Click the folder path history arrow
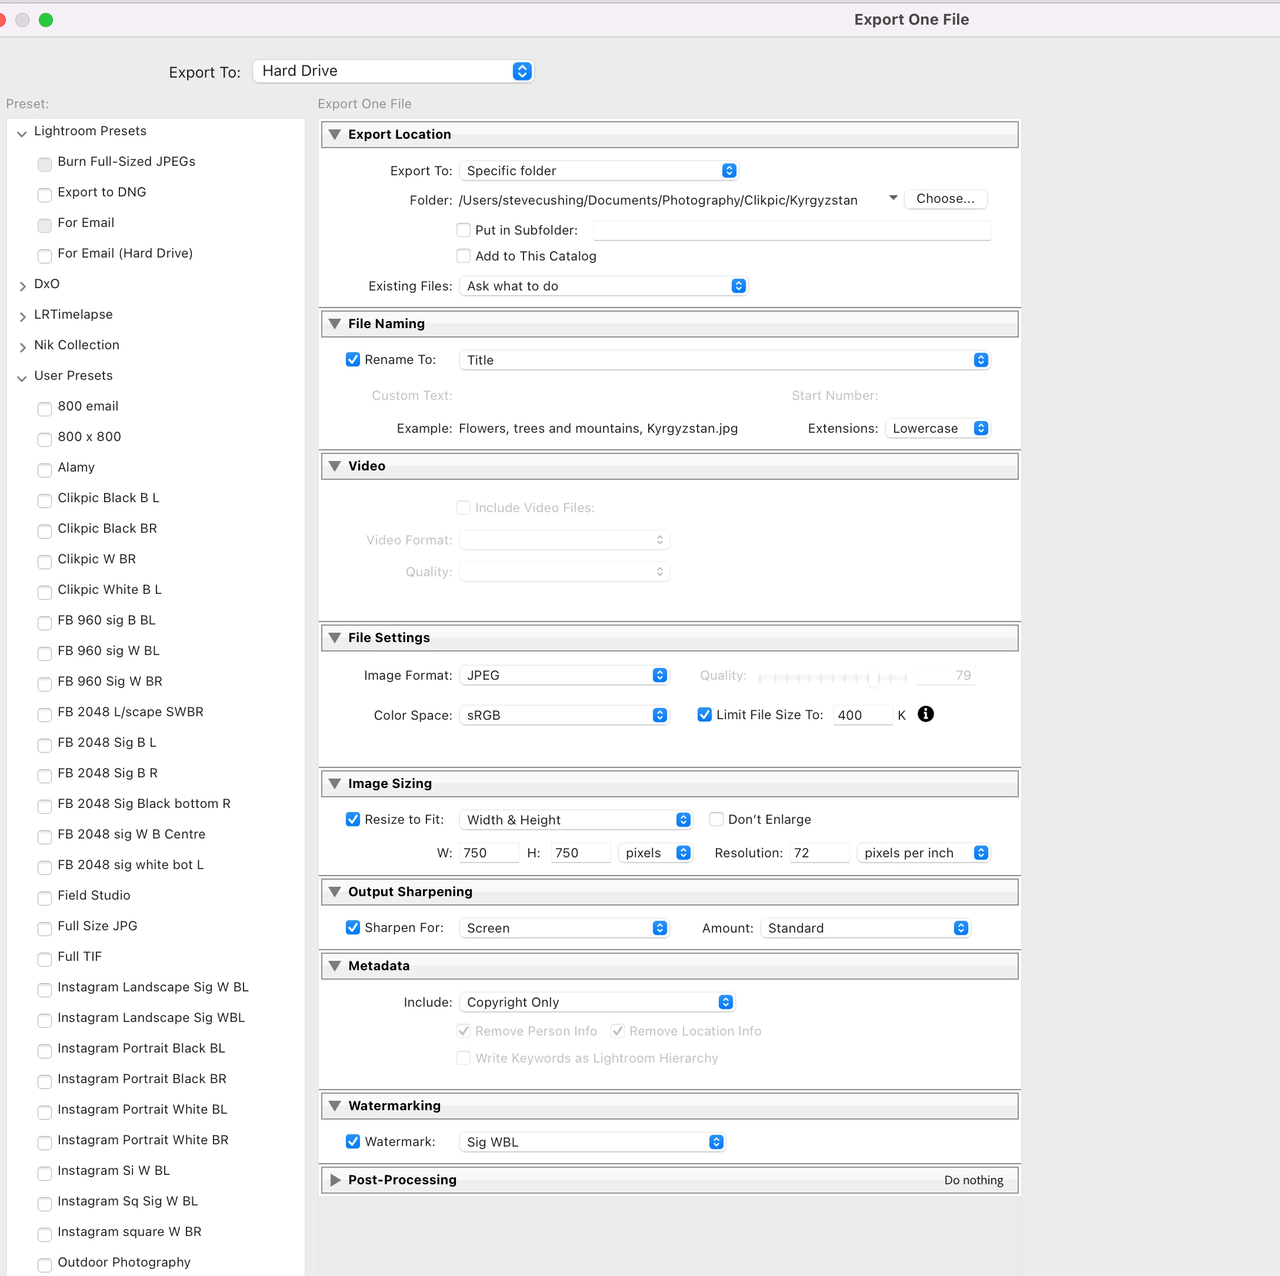This screenshot has height=1276, width=1280. pos(892,198)
